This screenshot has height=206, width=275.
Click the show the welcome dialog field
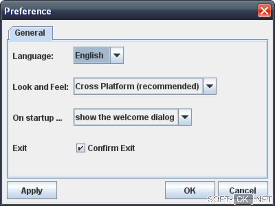click(x=125, y=117)
